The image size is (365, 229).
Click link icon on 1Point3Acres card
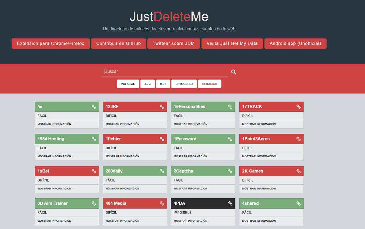pyautogui.click(x=298, y=139)
